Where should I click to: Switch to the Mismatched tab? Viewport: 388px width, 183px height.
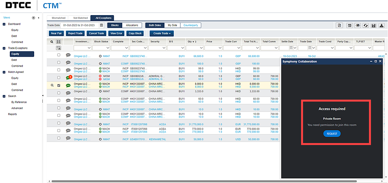click(x=59, y=18)
